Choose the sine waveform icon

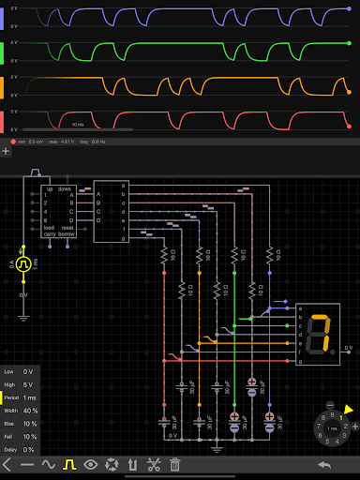tap(49, 465)
